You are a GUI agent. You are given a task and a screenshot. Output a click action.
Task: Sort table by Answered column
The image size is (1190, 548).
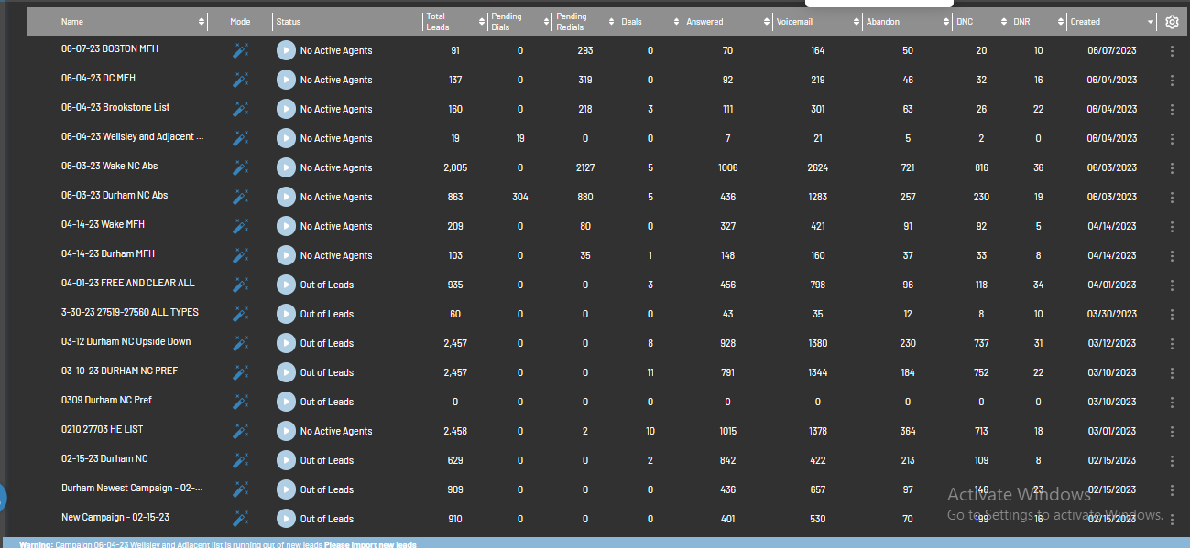tap(765, 22)
